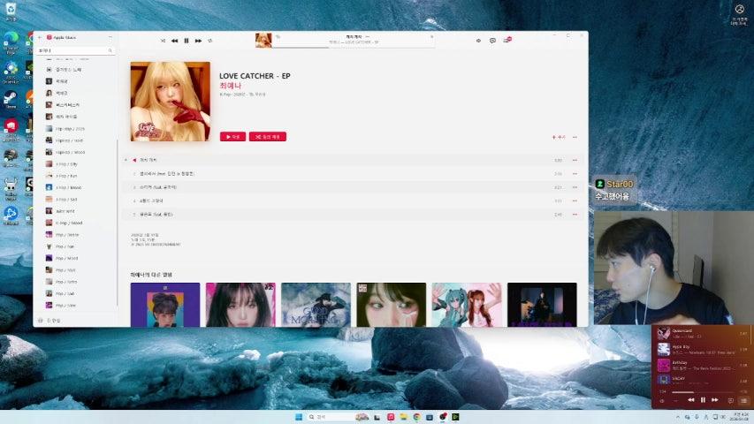Add LOVE CATCHER album with the plus button
This screenshot has width=754, height=424.
[x=558, y=137]
